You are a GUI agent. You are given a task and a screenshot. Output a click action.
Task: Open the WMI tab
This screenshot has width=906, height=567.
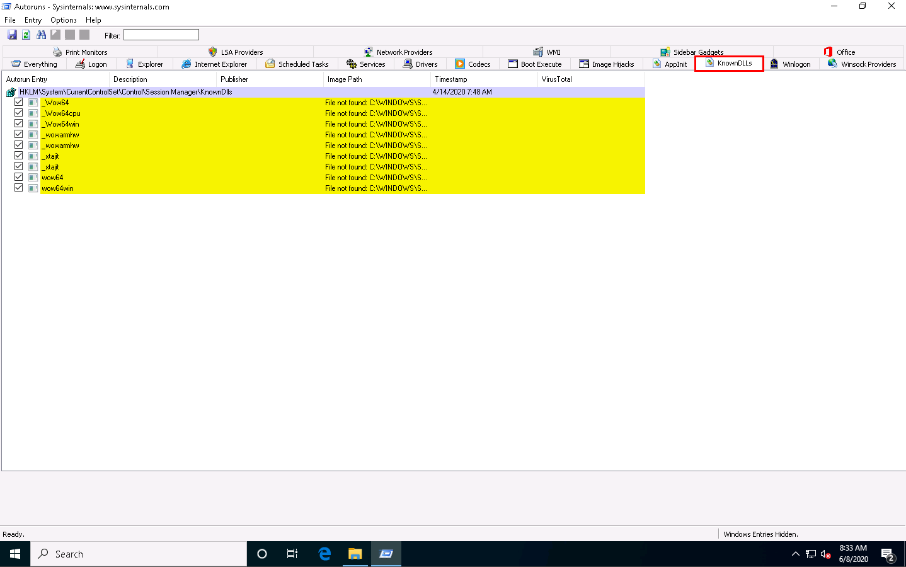[x=546, y=52]
